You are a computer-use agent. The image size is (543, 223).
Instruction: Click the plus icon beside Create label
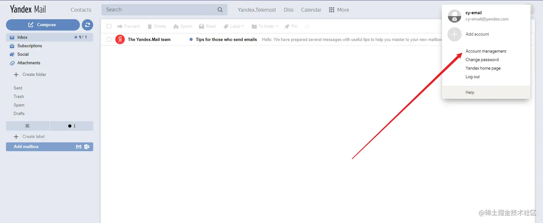pos(16,136)
